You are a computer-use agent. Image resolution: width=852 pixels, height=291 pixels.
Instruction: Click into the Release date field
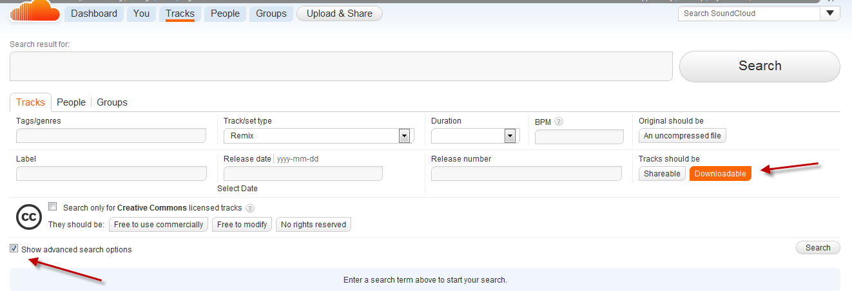tap(303, 173)
